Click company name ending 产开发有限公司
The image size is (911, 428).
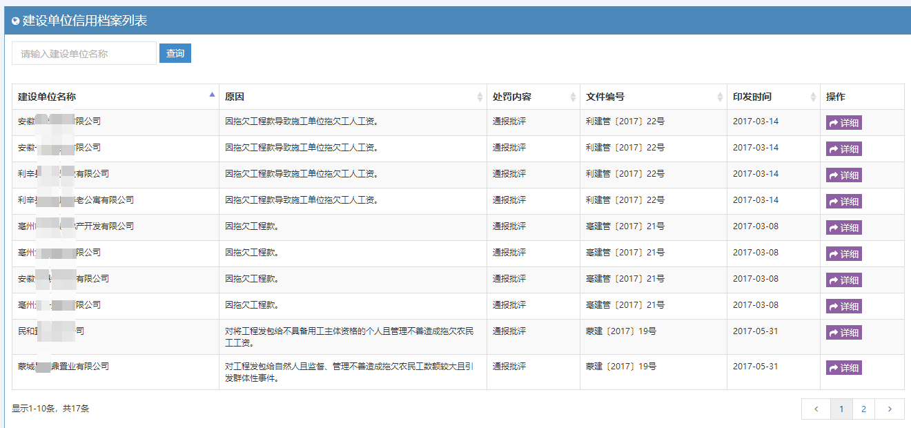76,226
